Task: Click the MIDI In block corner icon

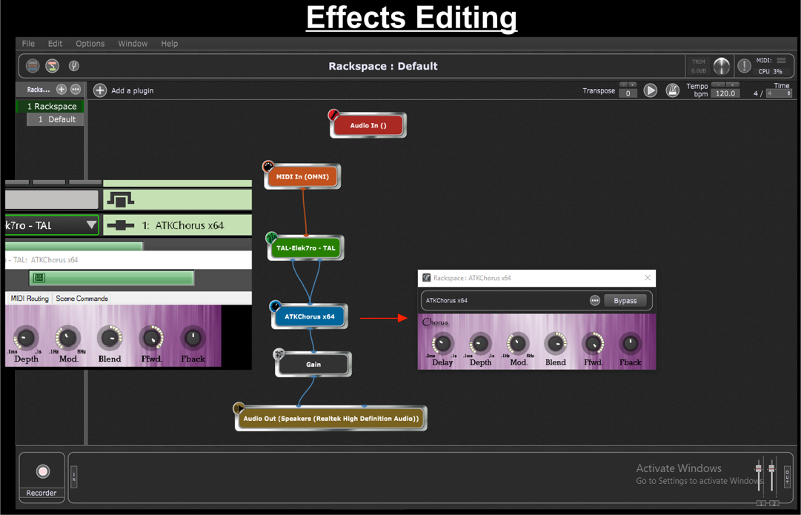Action: 268,166
